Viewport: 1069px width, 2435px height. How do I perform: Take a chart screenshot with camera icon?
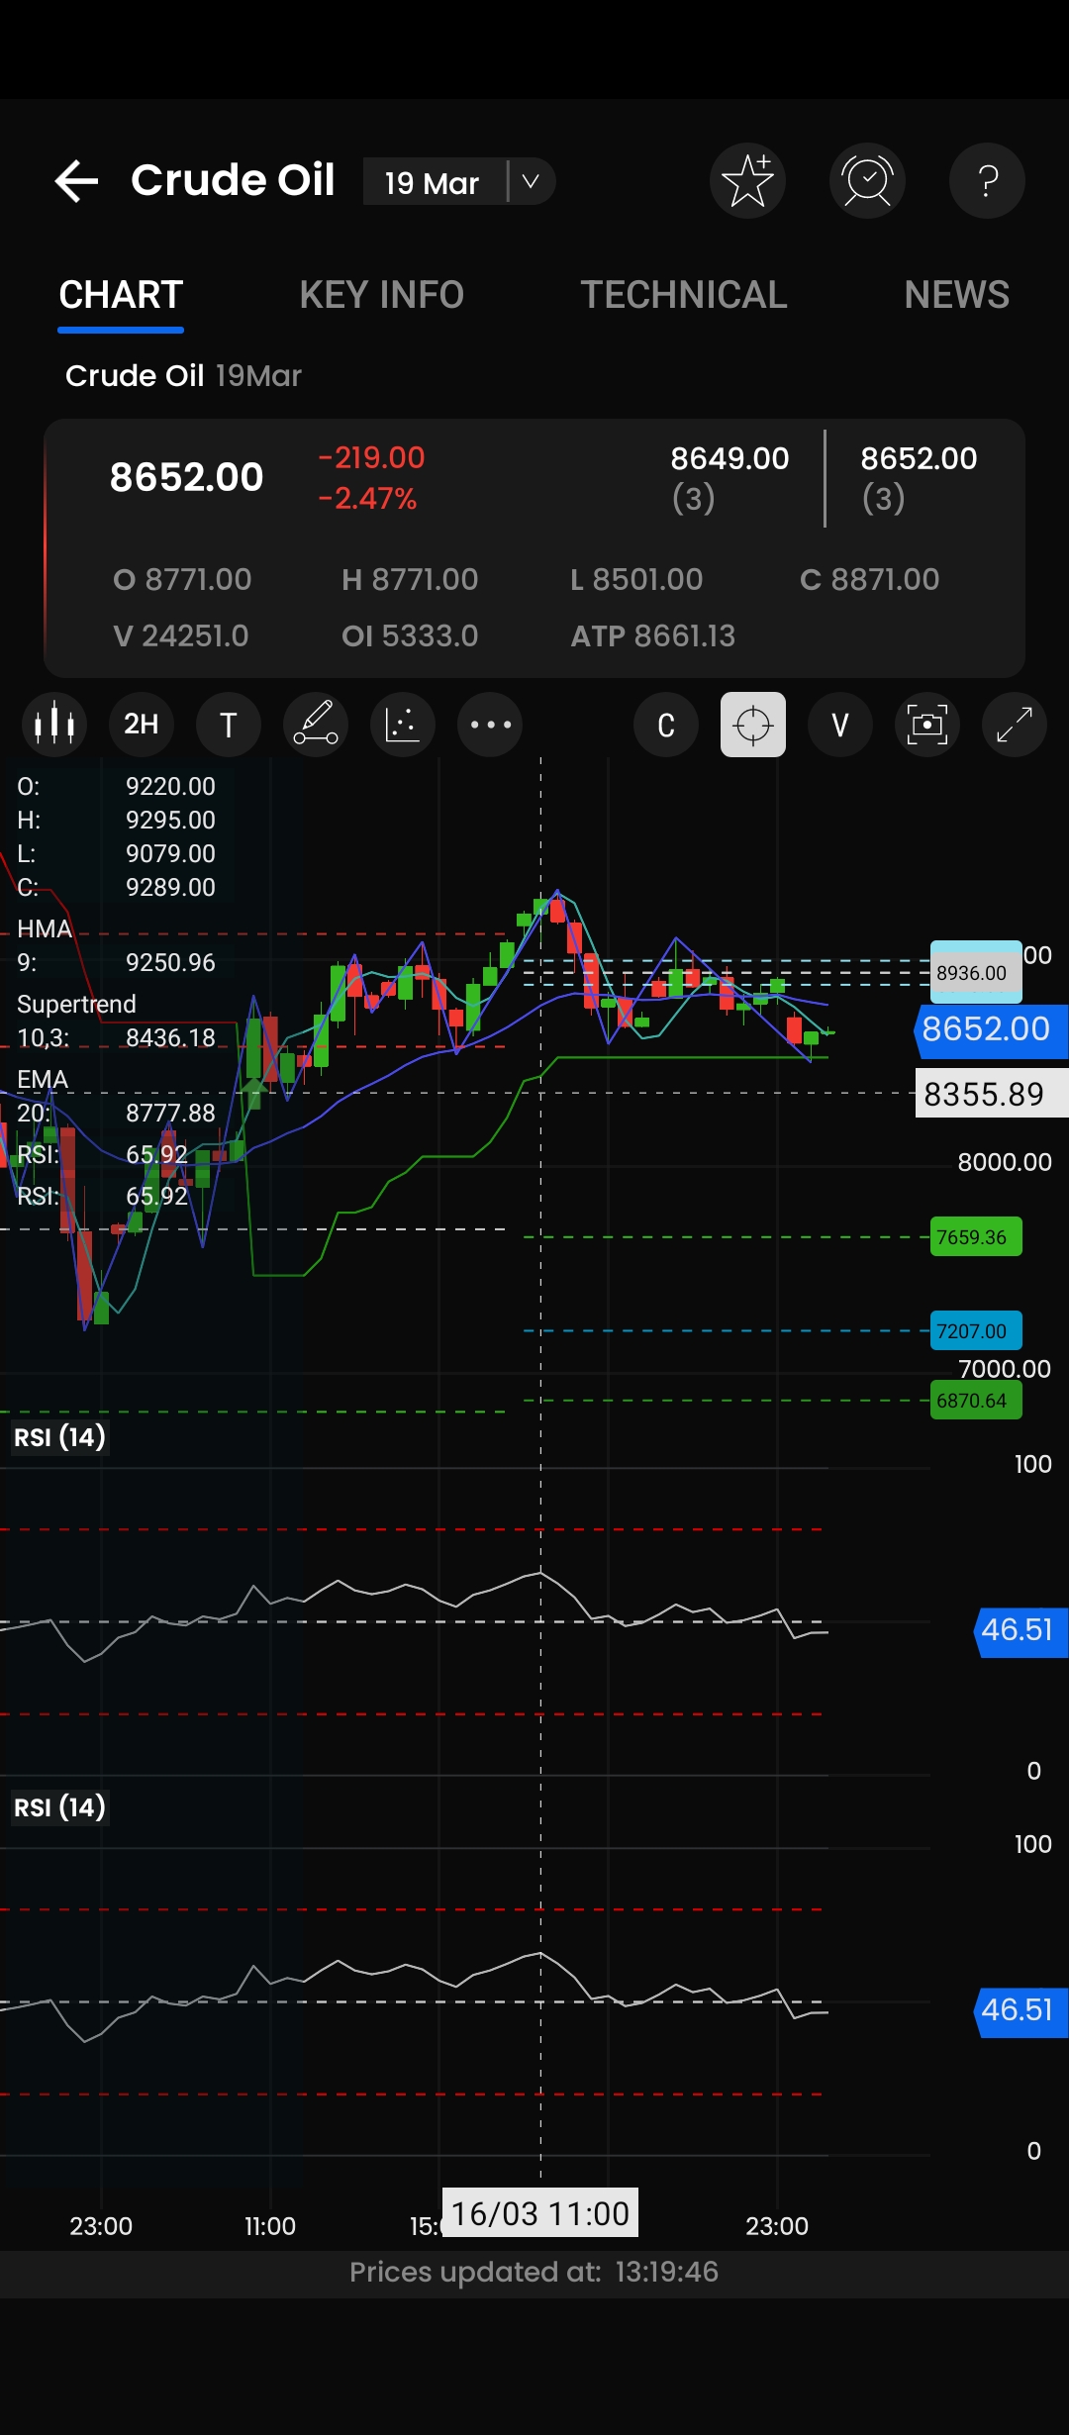[x=927, y=725]
